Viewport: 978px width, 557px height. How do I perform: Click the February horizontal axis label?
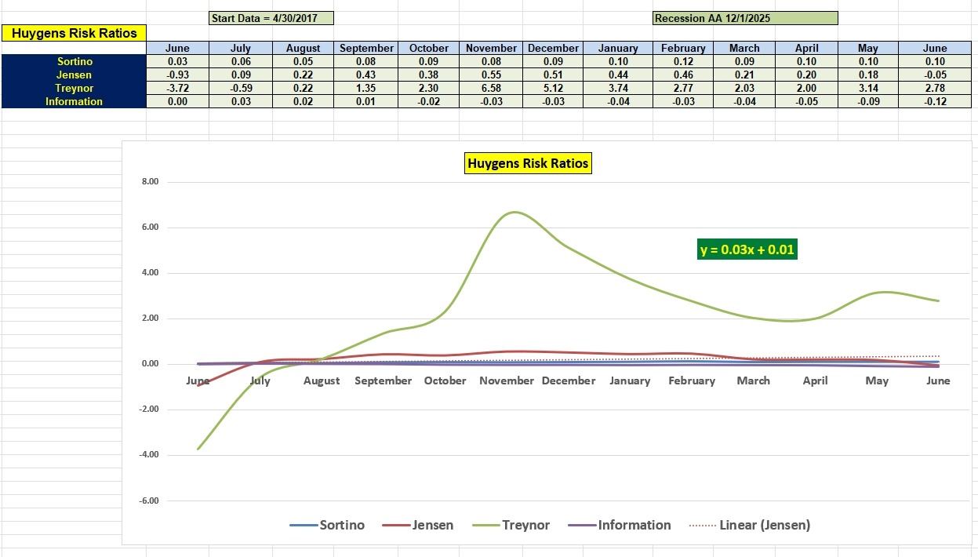tap(692, 380)
